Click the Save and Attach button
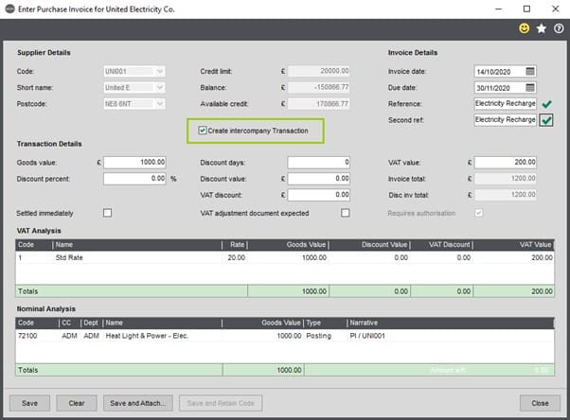This screenshot has width=570, height=420. click(137, 403)
